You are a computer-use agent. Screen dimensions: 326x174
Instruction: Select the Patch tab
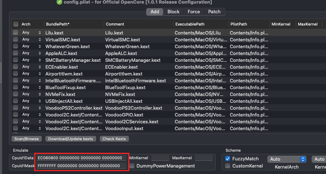[x=214, y=12]
